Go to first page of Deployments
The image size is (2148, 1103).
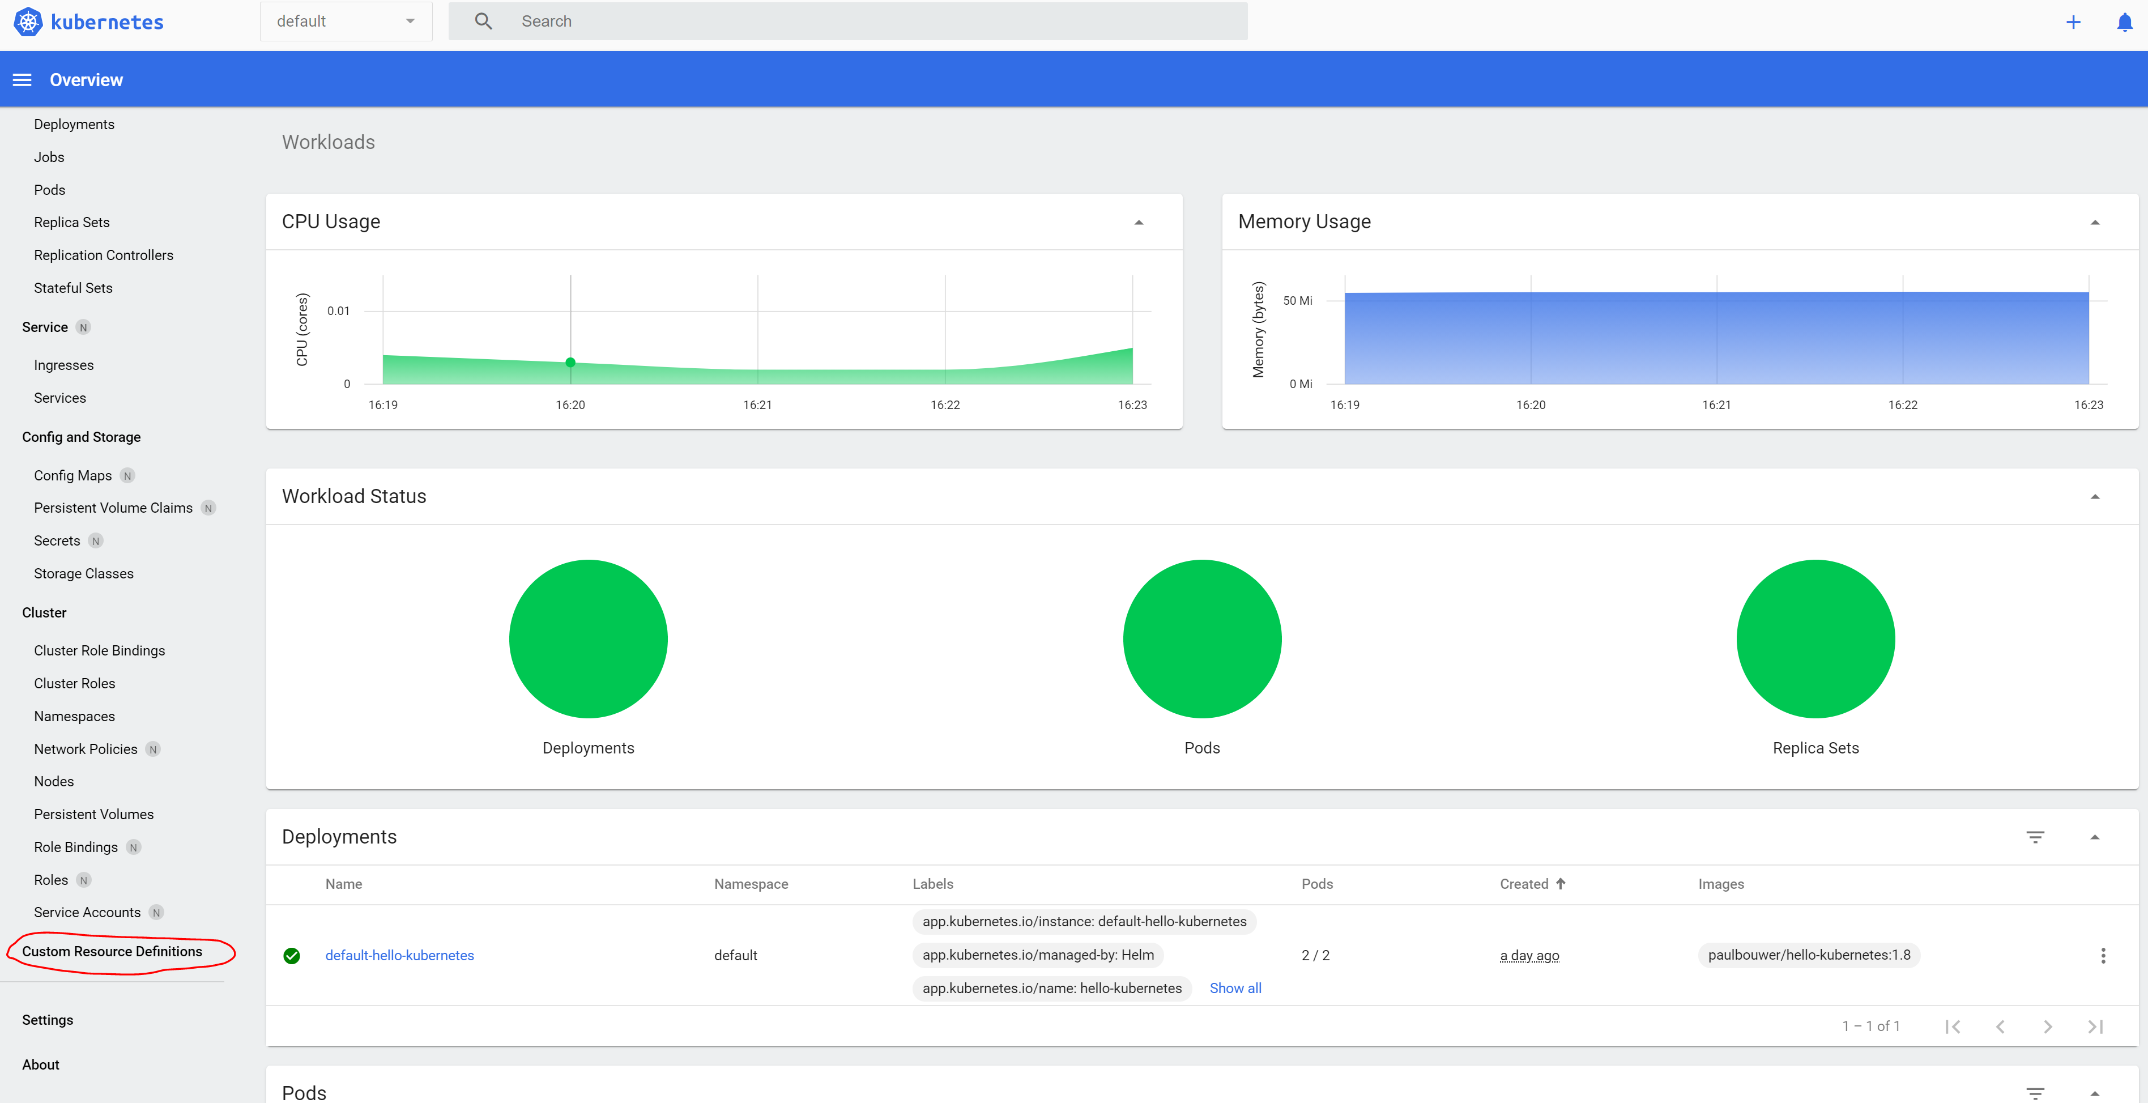click(1952, 1027)
